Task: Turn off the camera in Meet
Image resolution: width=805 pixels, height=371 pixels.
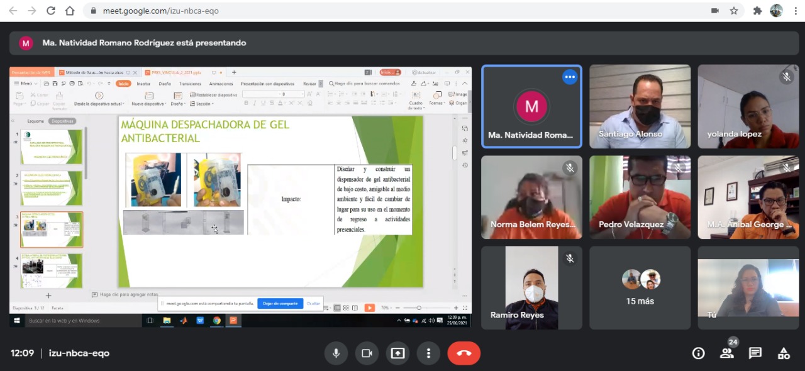Action: [x=367, y=353]
